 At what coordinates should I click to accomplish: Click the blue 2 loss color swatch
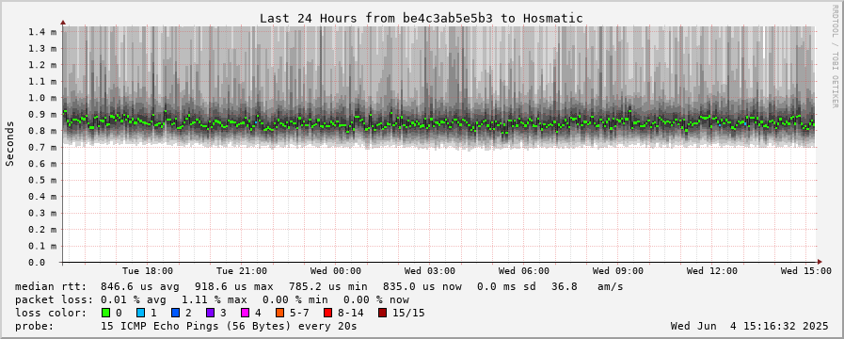coord(175,313)
